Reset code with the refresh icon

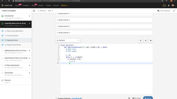(146, 40)
